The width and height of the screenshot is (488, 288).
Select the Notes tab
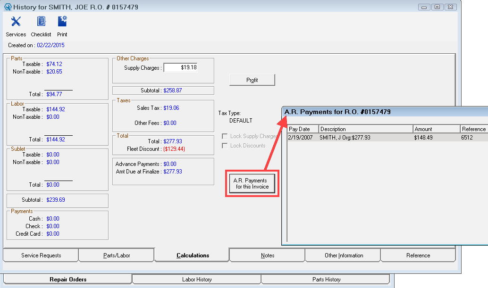click(267, 255)
